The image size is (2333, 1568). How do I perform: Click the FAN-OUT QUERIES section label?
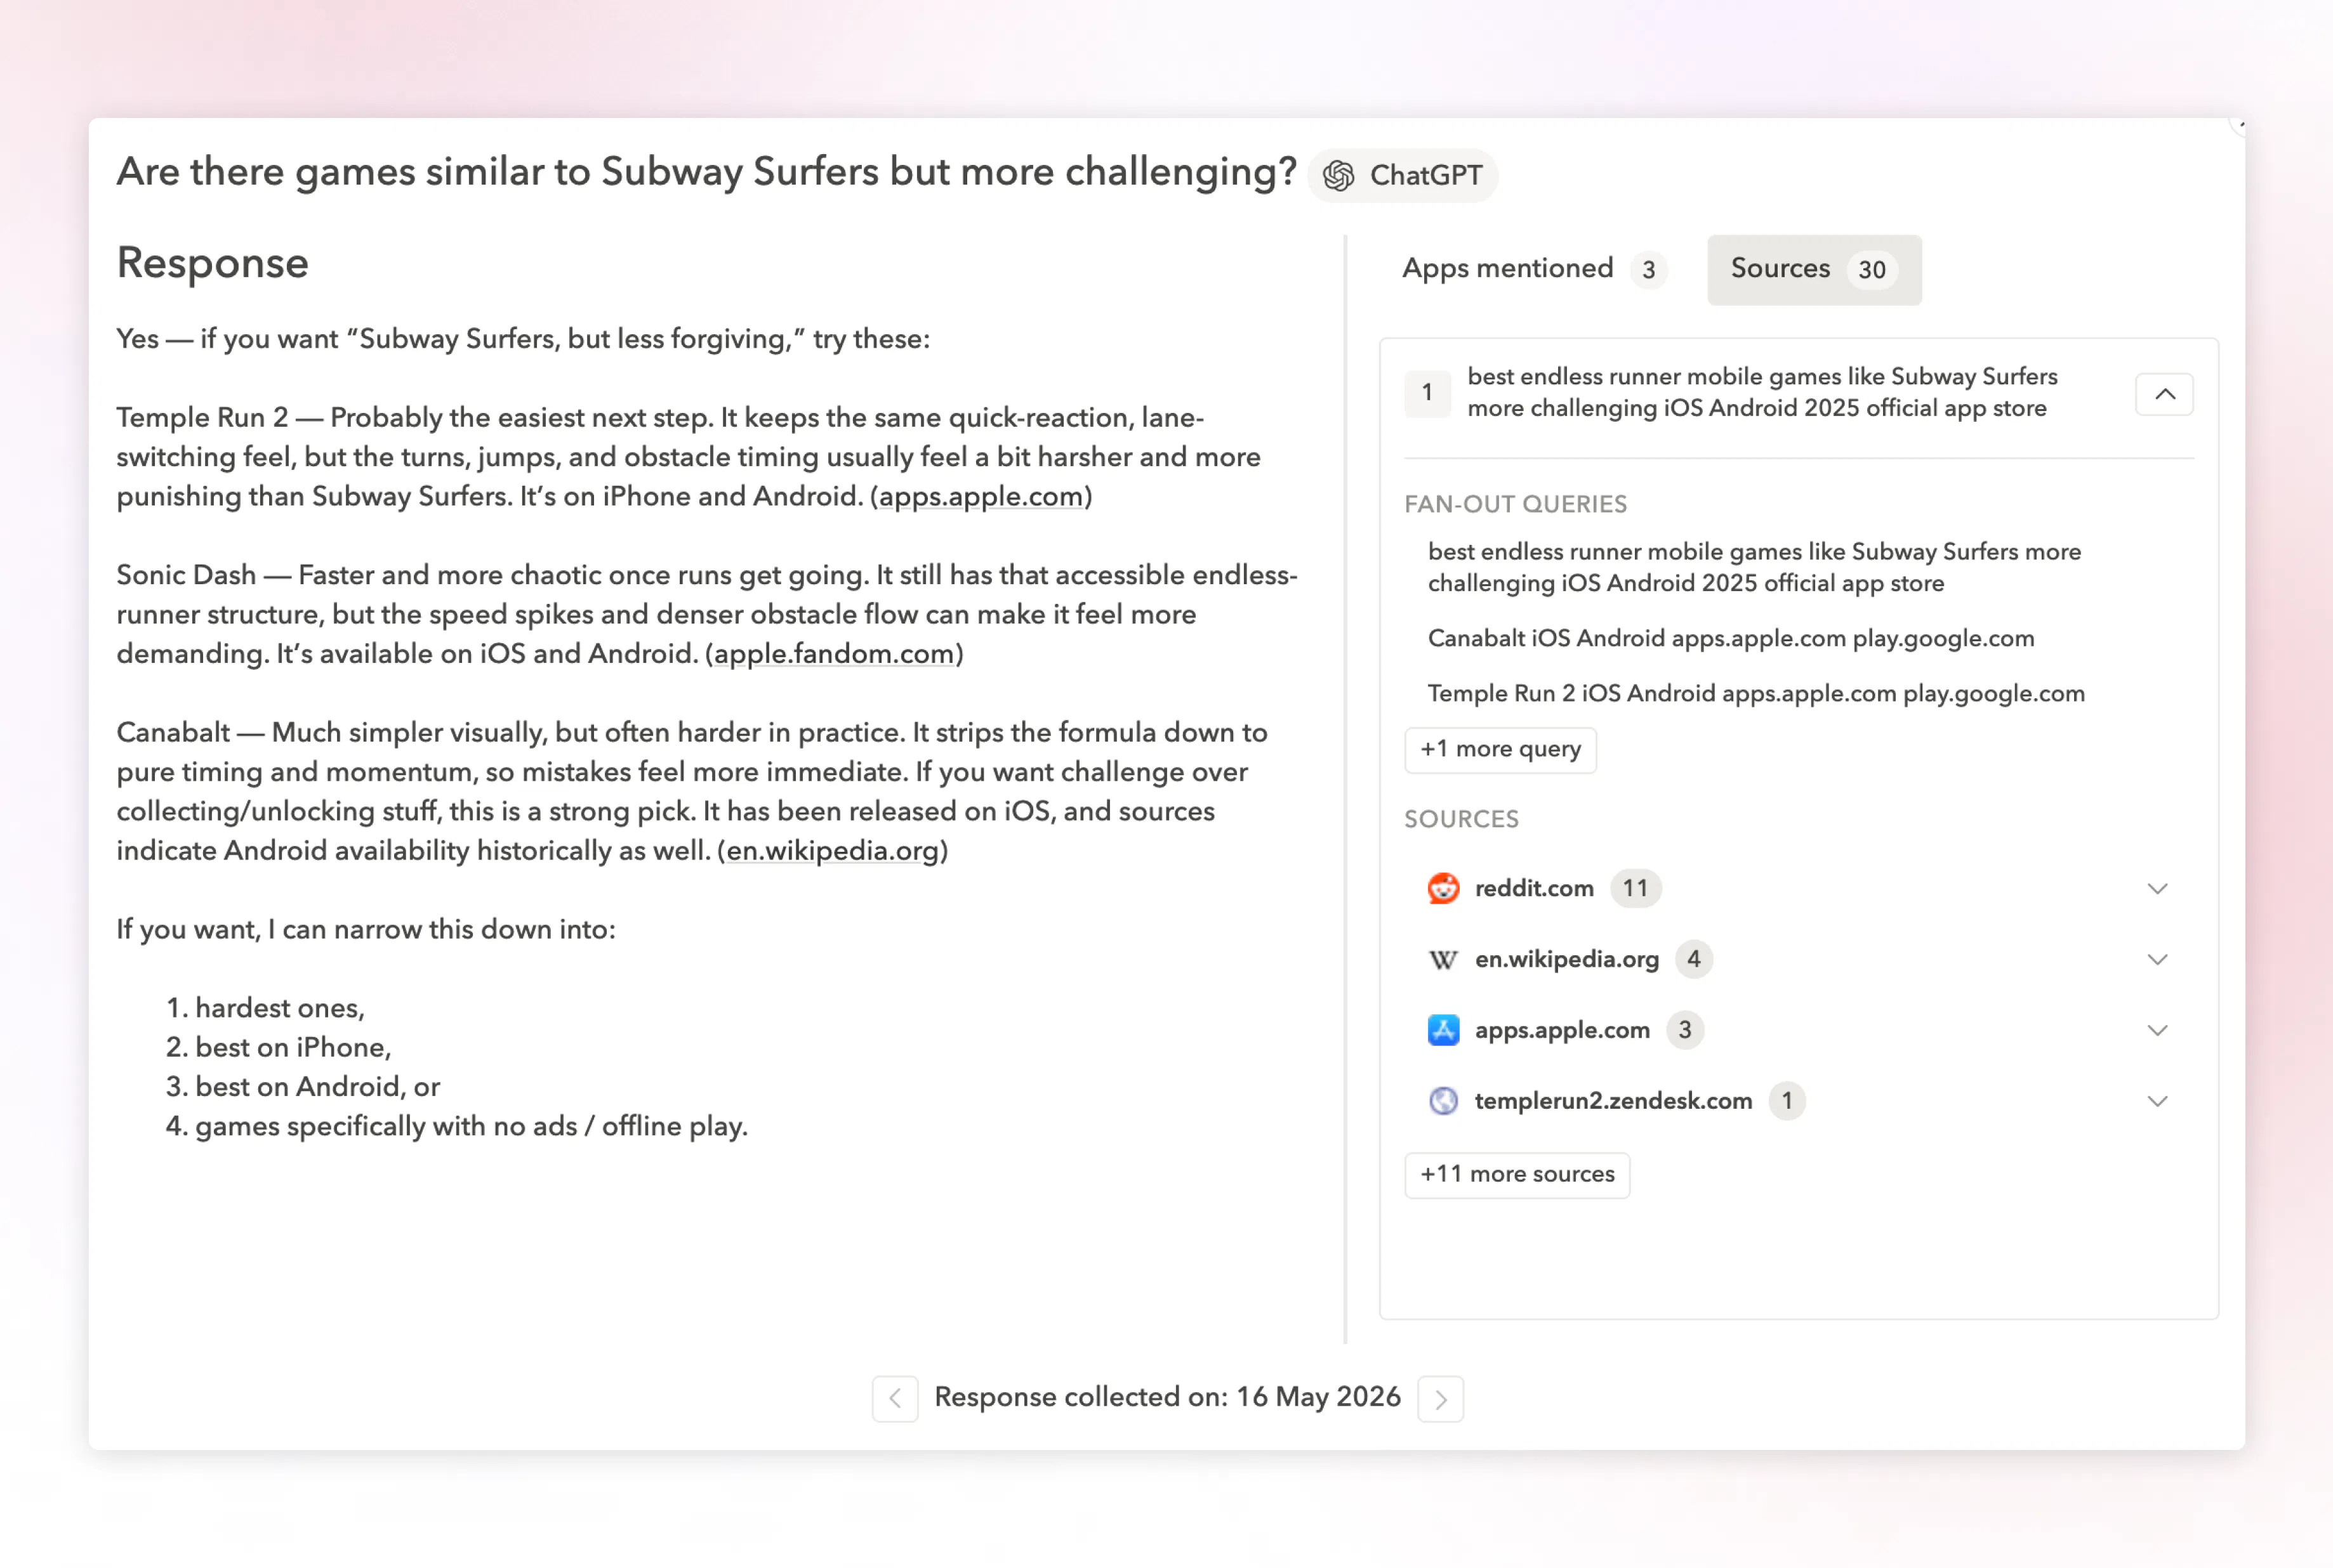click(x=1516, y=504)
